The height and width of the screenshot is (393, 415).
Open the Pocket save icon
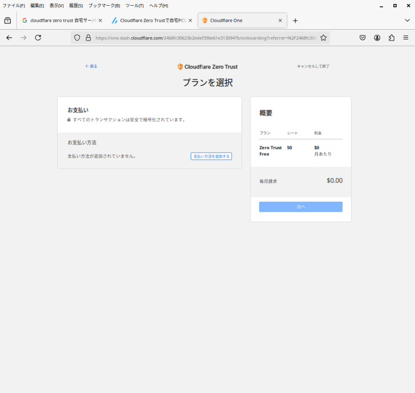[362, 38]
